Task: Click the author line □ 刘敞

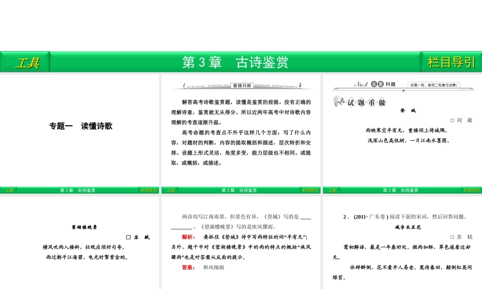Action: (x=461, y=120)
